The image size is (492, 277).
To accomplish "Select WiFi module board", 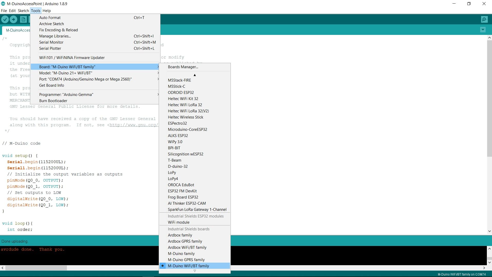I will [x=195, y=222].
